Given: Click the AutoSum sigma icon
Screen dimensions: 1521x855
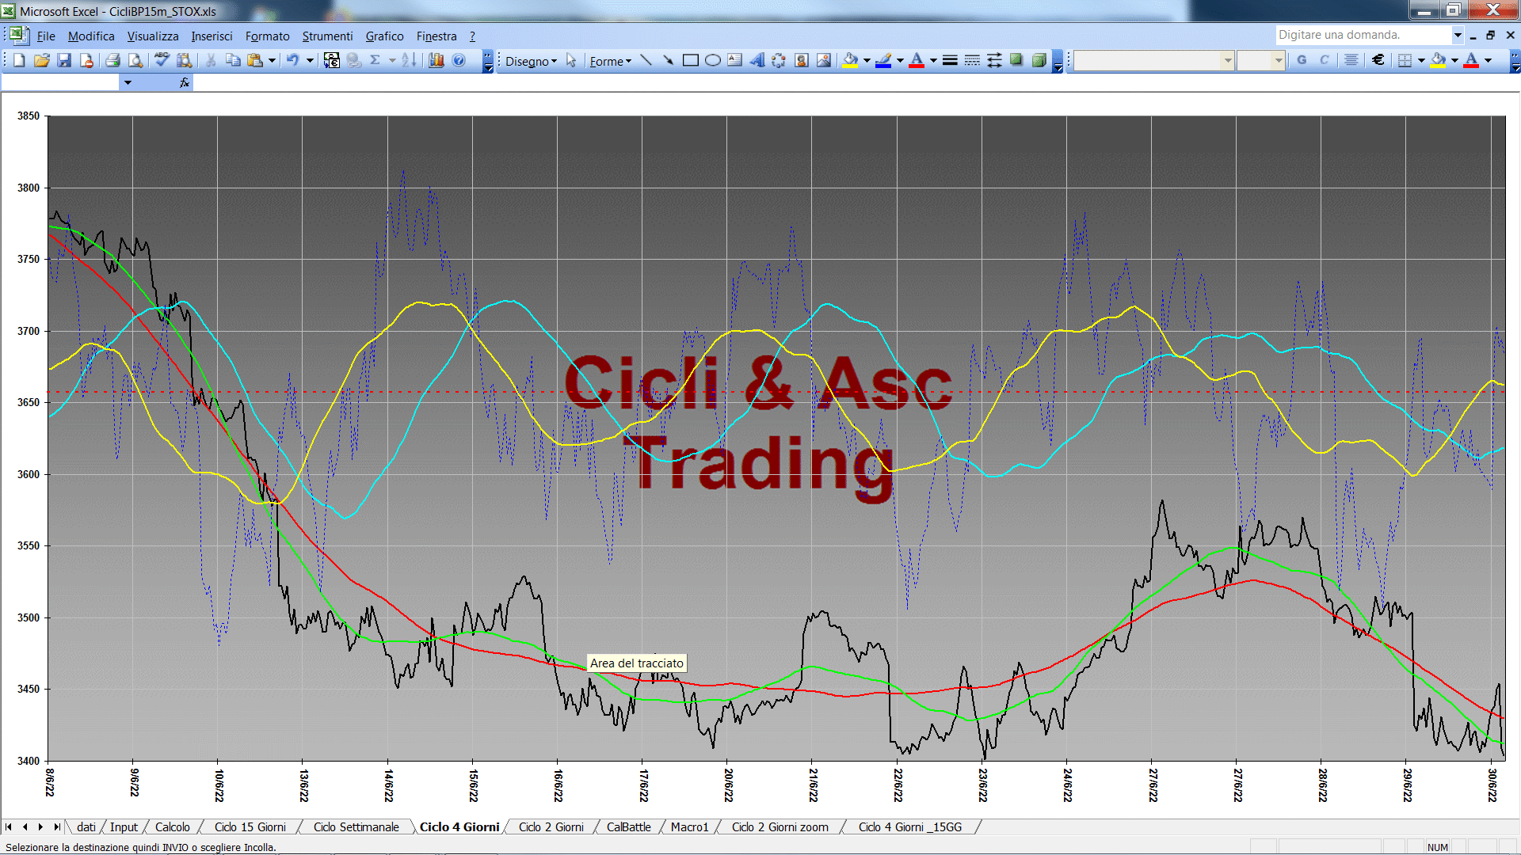Looking at the screenshot, I should coord(375,60).
